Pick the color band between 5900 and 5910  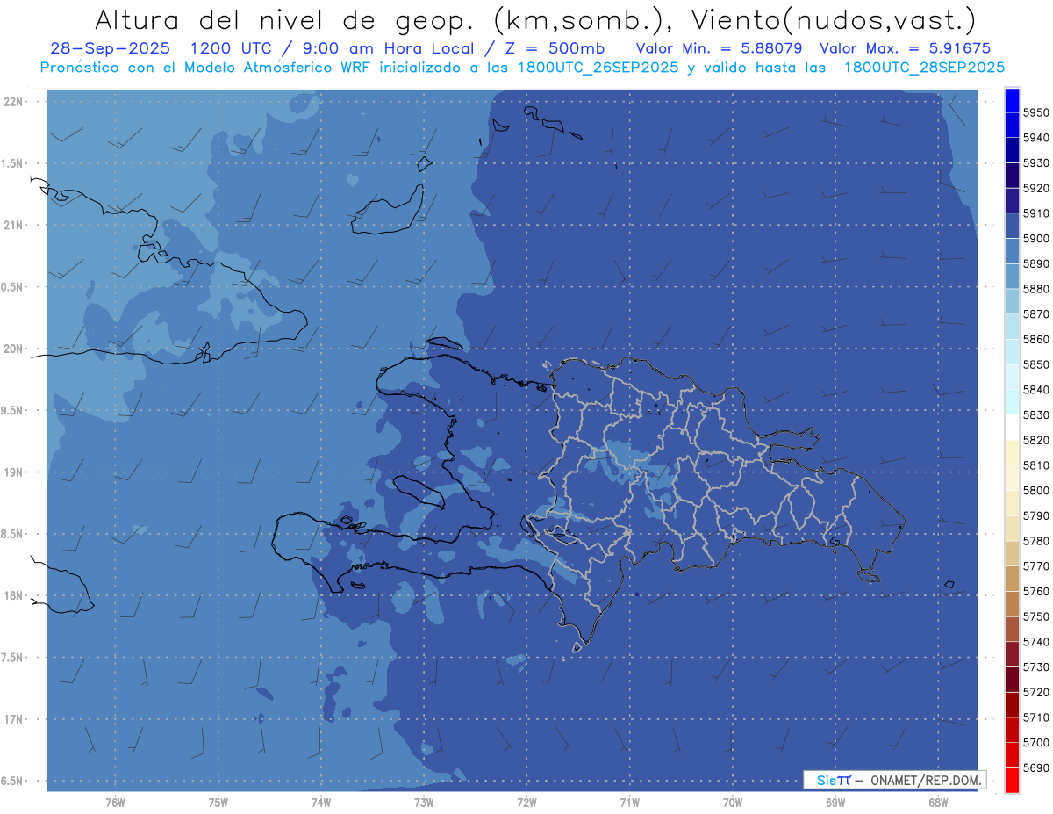coord(1012,226)
